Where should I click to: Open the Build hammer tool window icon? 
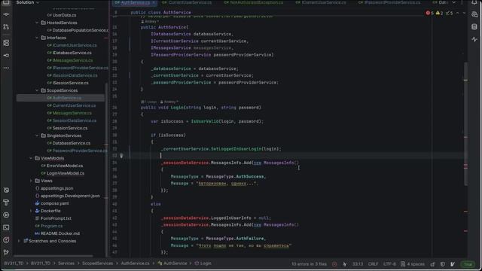pos(6,202)
